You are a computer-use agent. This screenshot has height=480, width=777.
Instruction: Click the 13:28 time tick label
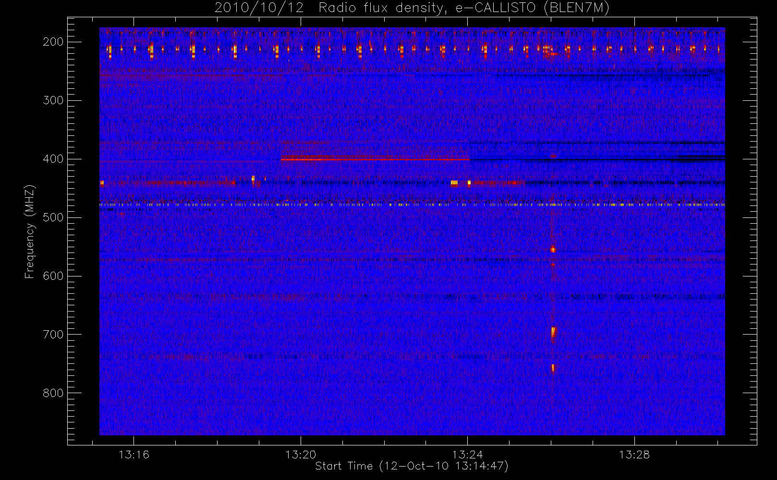click(x=634, y=455)
